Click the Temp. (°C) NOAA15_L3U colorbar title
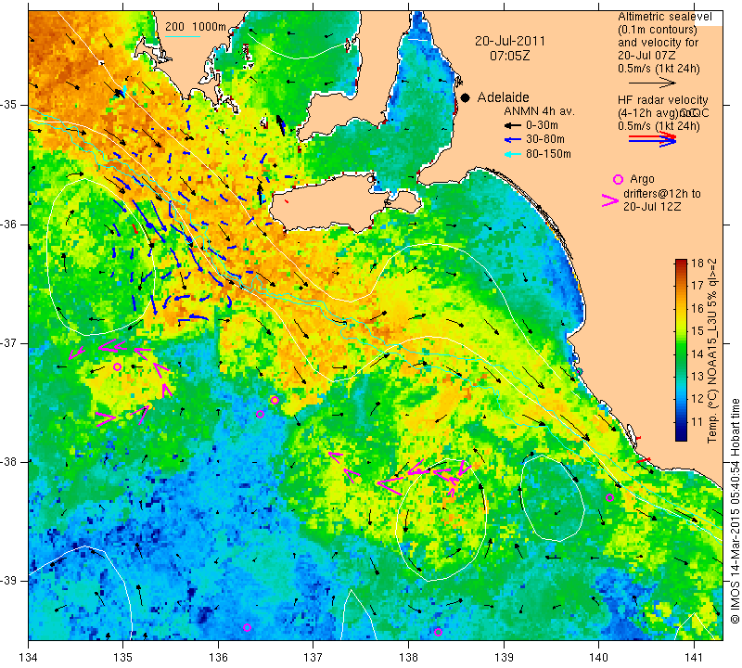This screenshot has height=668, width=742. click(x=712, y=351)
